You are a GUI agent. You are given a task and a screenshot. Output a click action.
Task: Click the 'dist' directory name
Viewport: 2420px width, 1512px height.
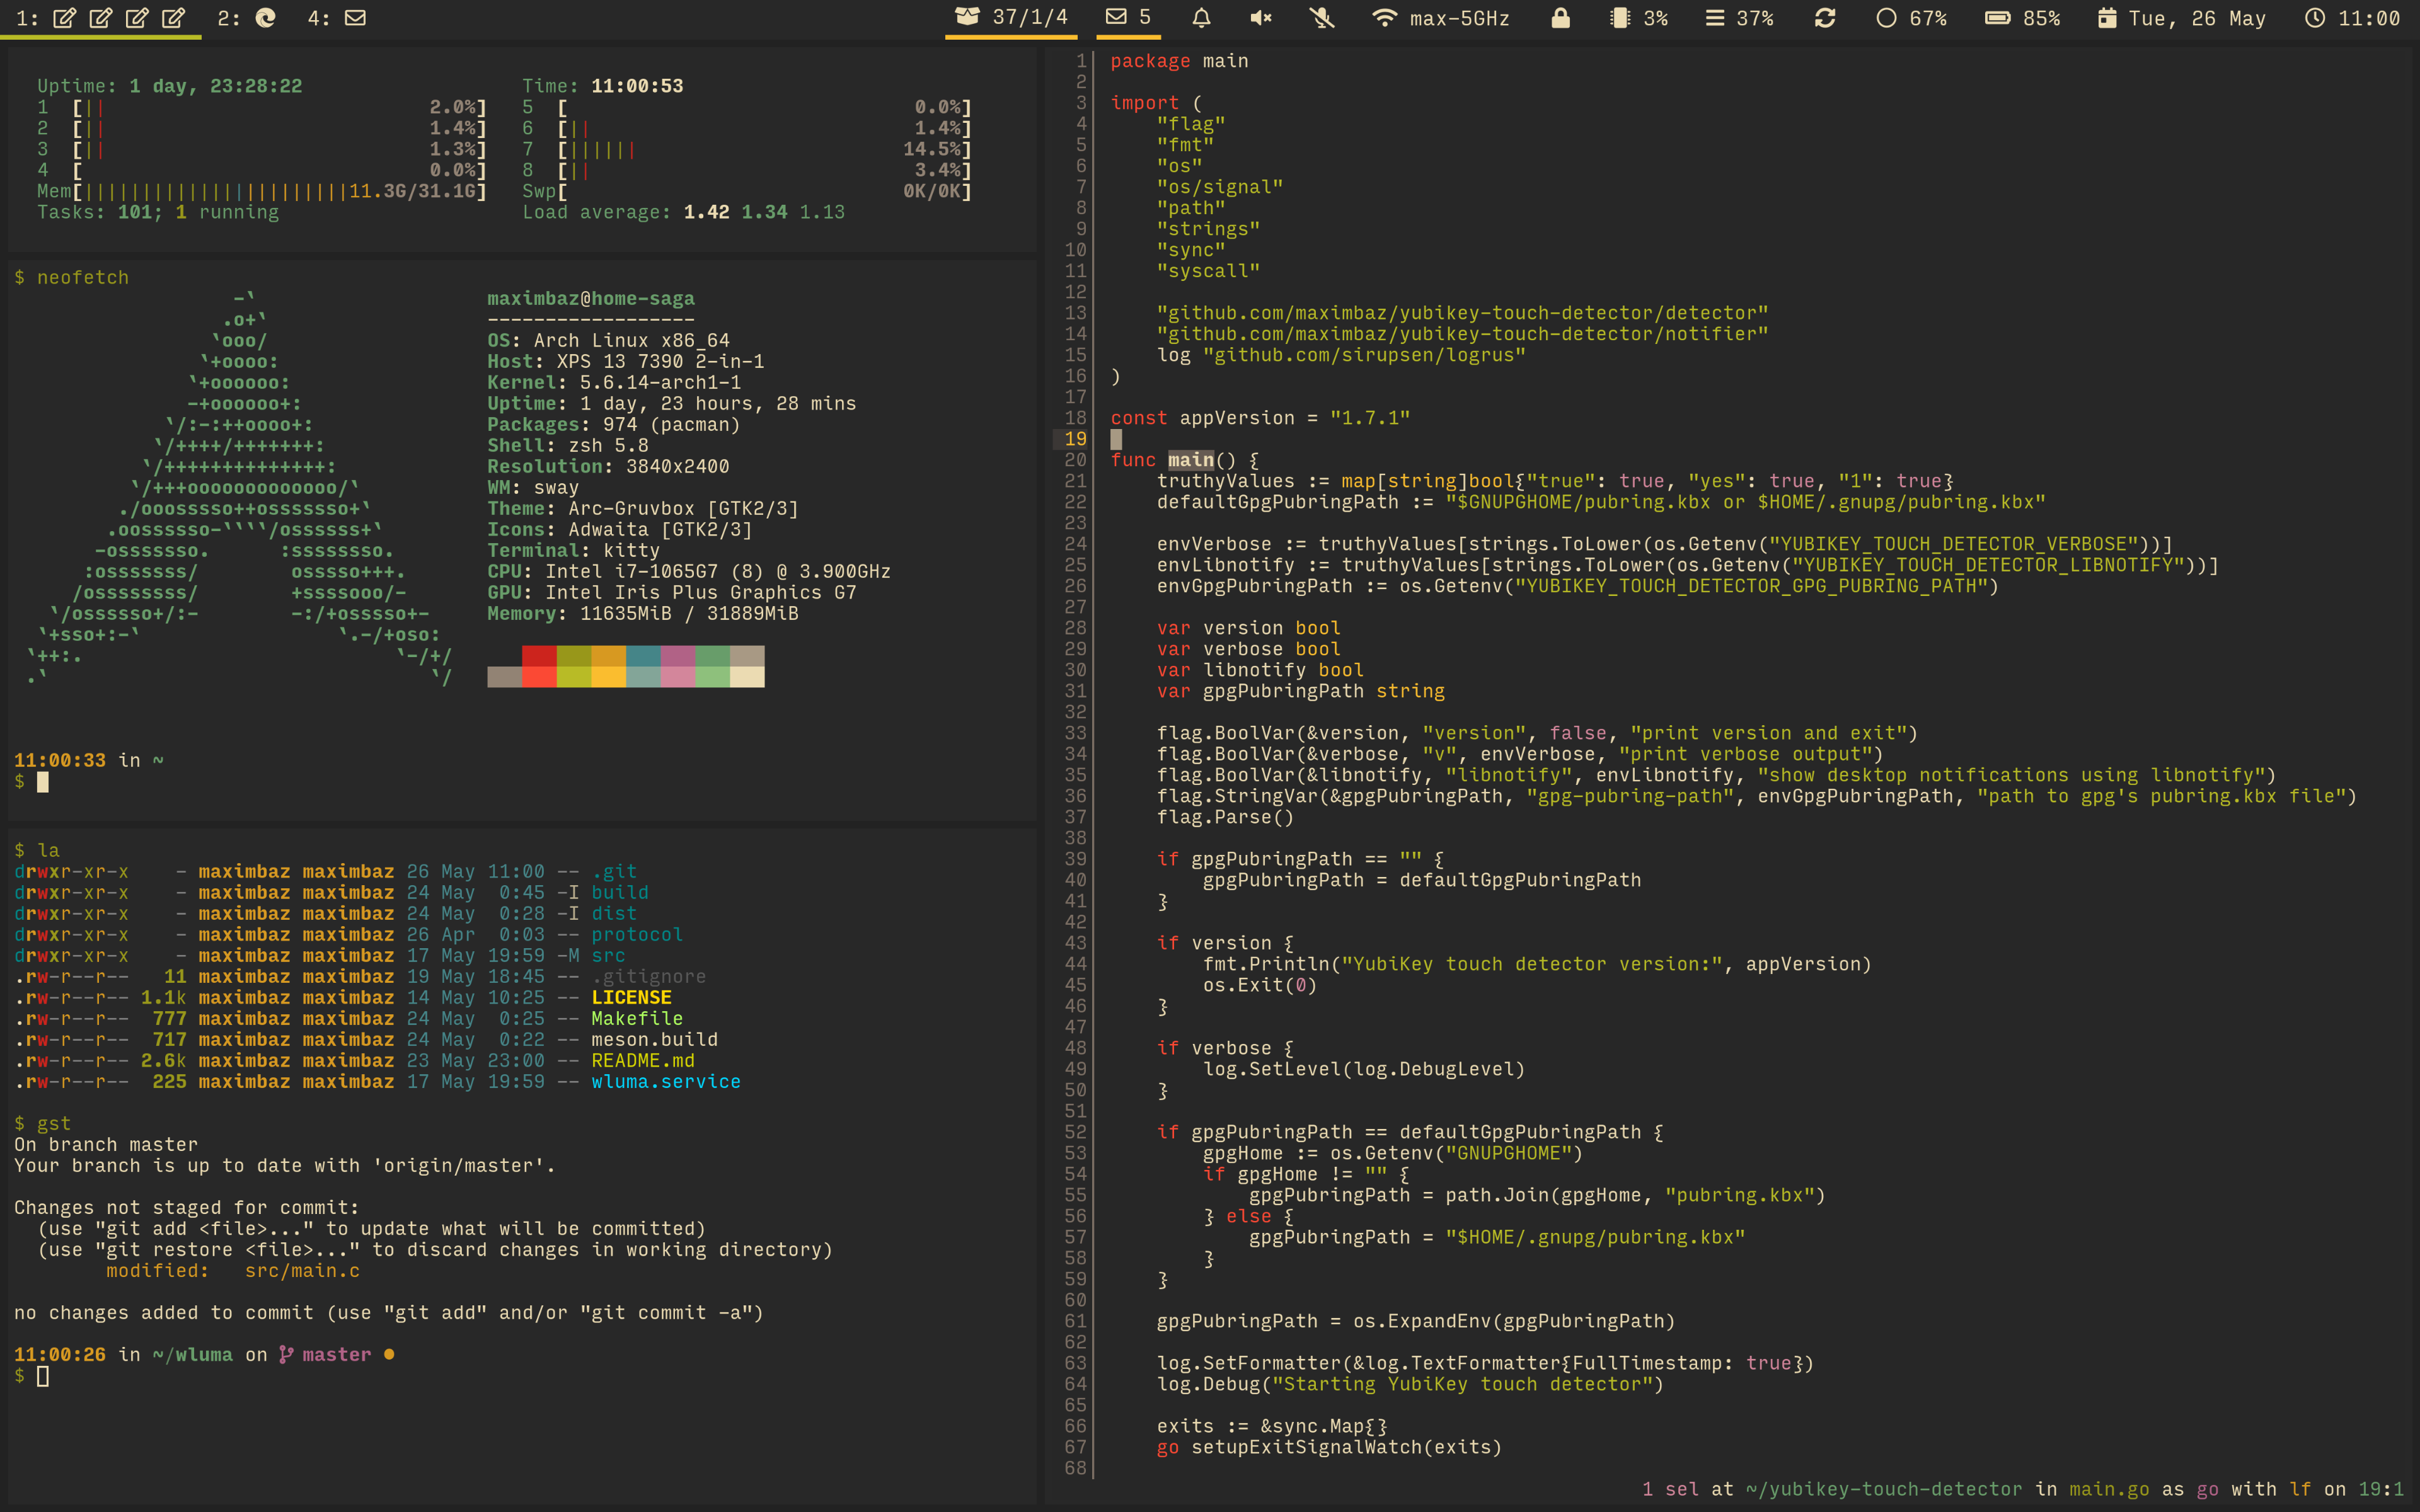[x=614, y=913]
